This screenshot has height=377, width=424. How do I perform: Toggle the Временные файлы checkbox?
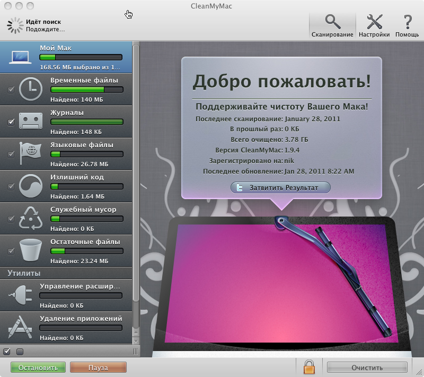click(11, 89)
